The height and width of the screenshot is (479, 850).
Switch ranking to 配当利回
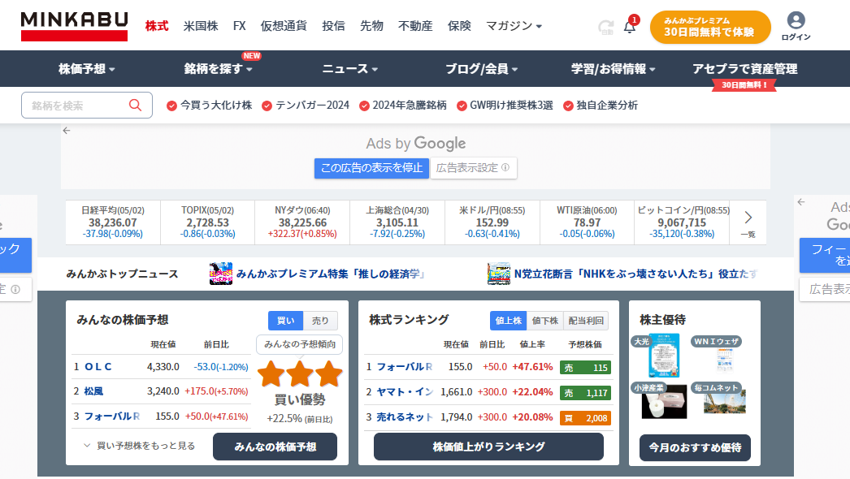point(586,321)
